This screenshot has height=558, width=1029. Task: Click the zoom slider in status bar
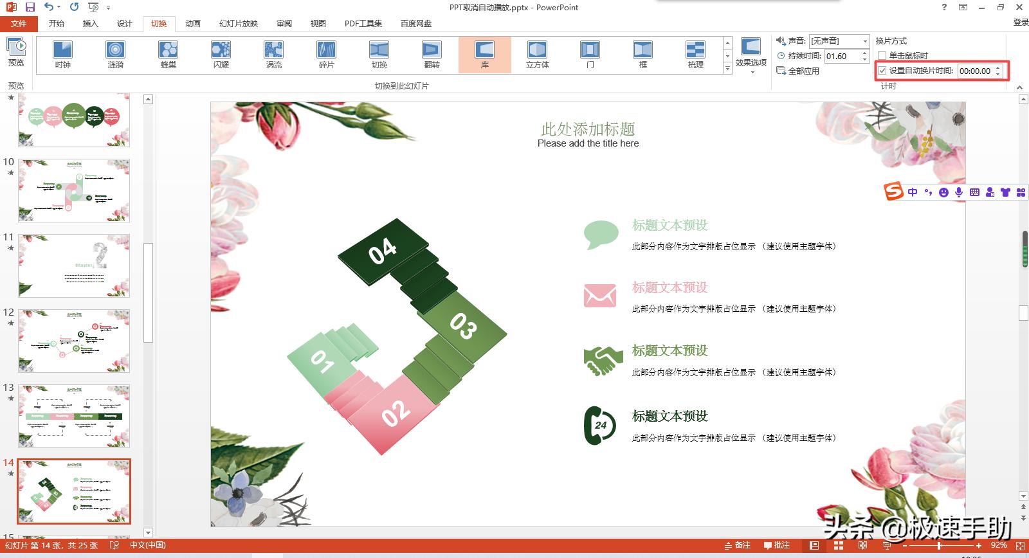tap(940, 546)
